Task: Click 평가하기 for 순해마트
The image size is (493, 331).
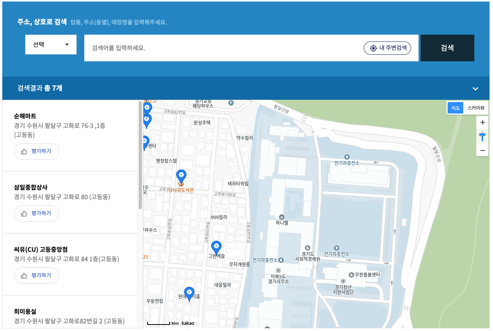Action: 37,151
